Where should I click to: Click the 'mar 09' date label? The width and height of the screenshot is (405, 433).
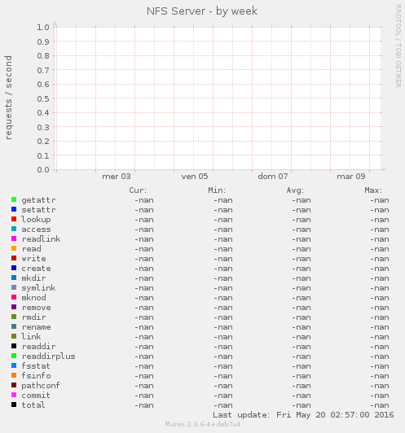[x=351, y=177]
